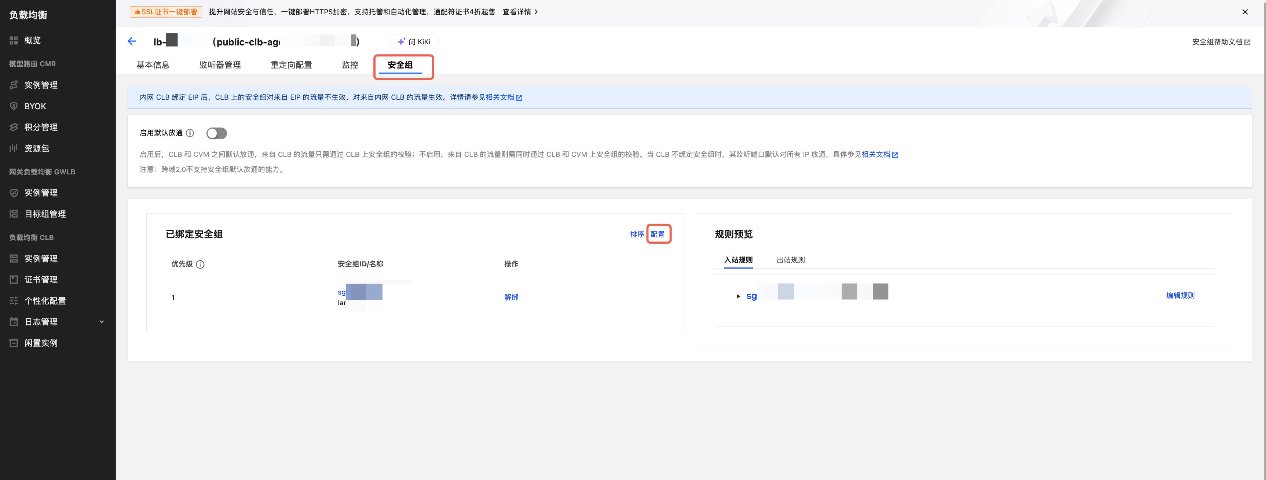Toggle the 启用默认放通 switch

(x=216, y=133)
